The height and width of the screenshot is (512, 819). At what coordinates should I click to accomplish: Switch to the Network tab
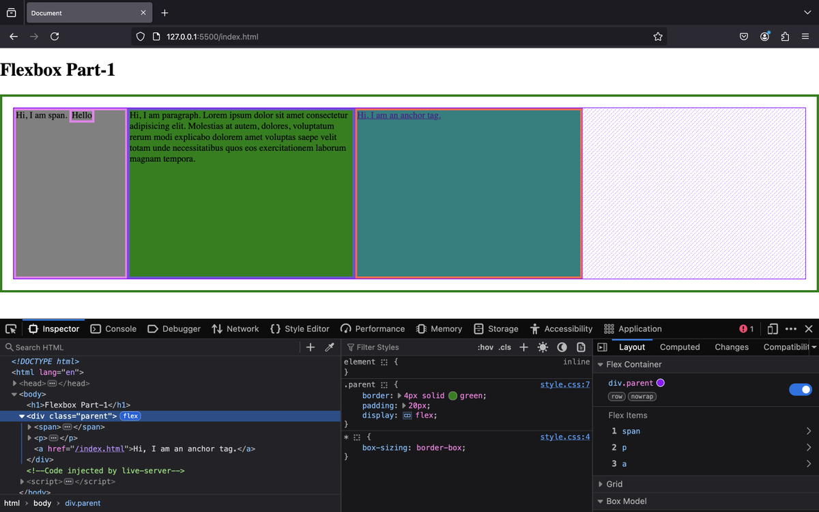(236, 329)
